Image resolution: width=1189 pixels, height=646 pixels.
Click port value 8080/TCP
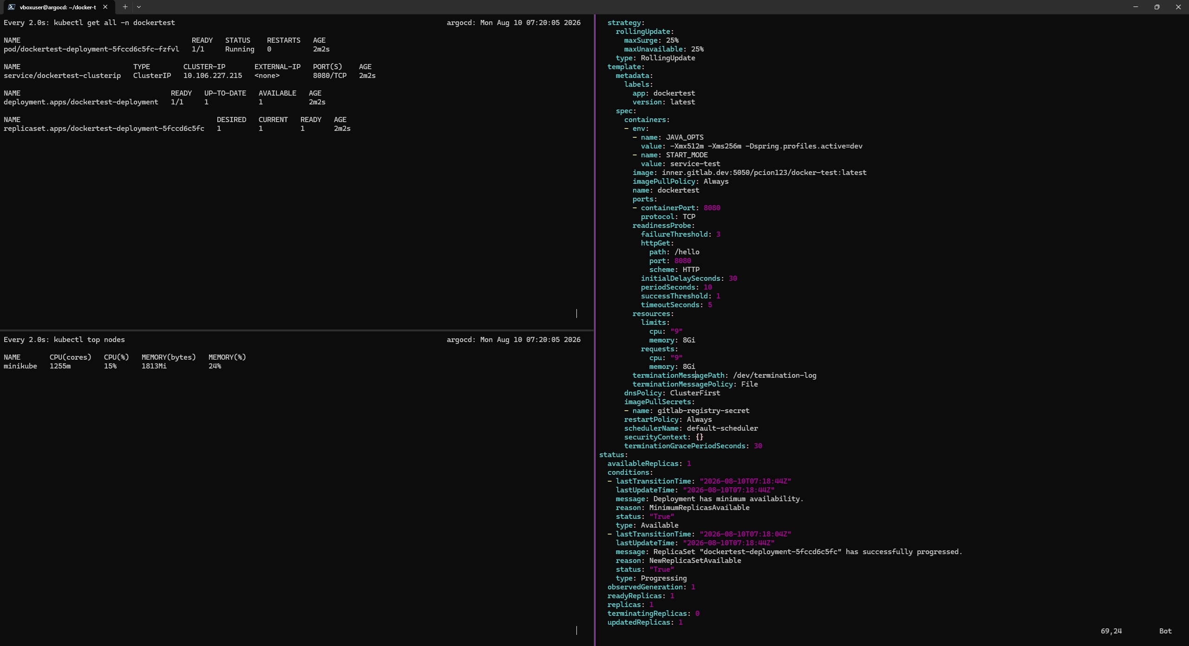point(330,76)
